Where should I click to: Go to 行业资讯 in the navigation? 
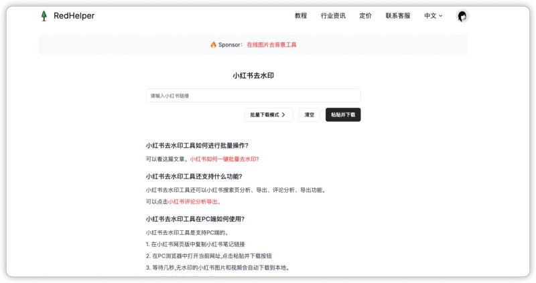click(333, 15)
